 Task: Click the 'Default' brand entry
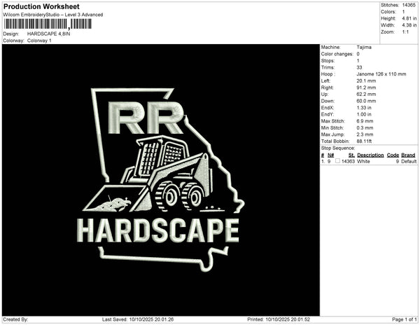pyautogui.click(x=409, y=161)
